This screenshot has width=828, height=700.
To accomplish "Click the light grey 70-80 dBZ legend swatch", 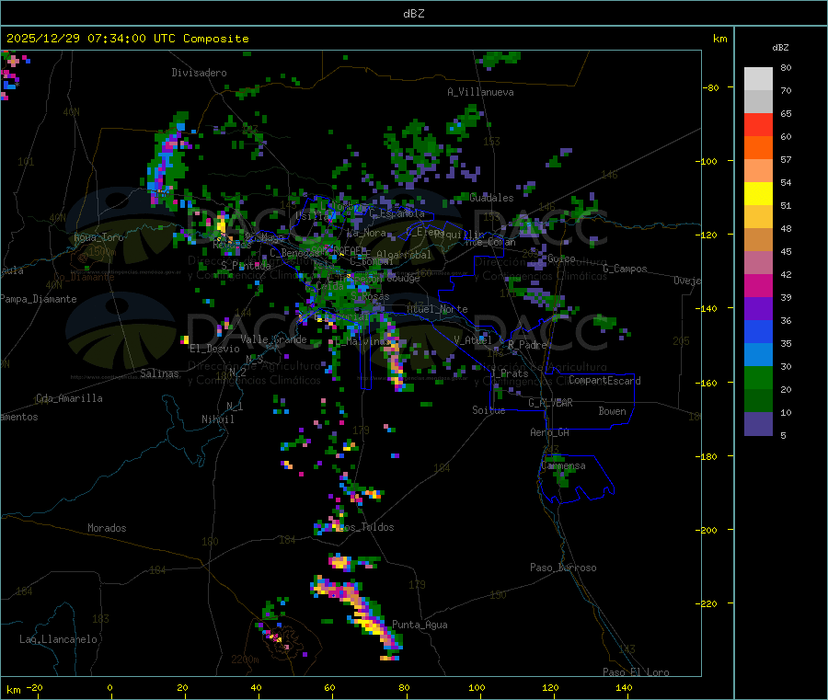I will click(x=758, y=79).
